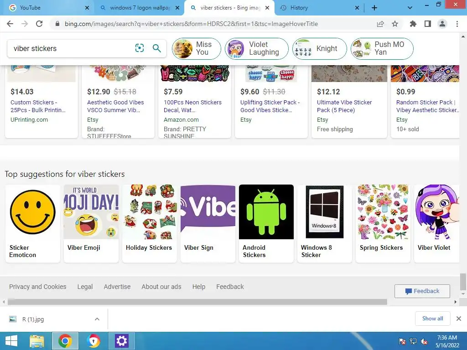The width and height of the screenshot is (467, 350).
Task: Close the downloads bar
Action: (x=459, y=319)
